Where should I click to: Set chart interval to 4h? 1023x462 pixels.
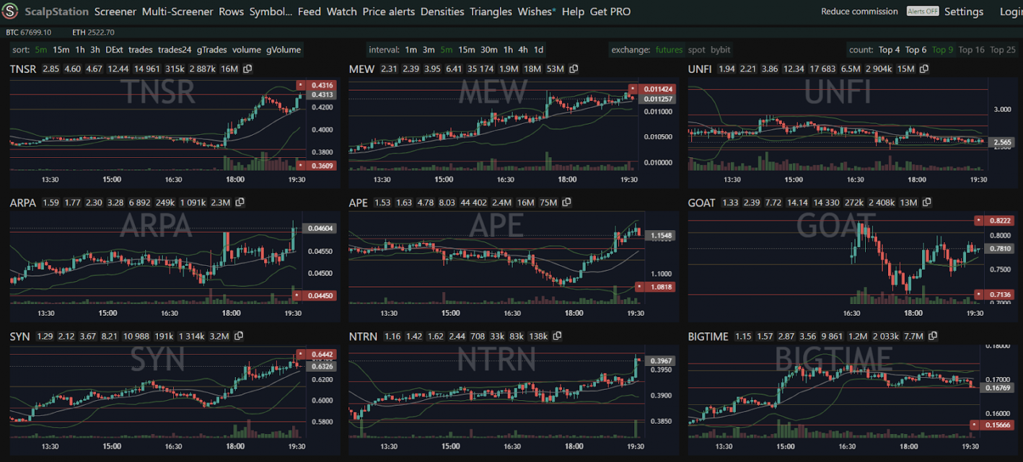pyautogui.click(x=523, y=50)
